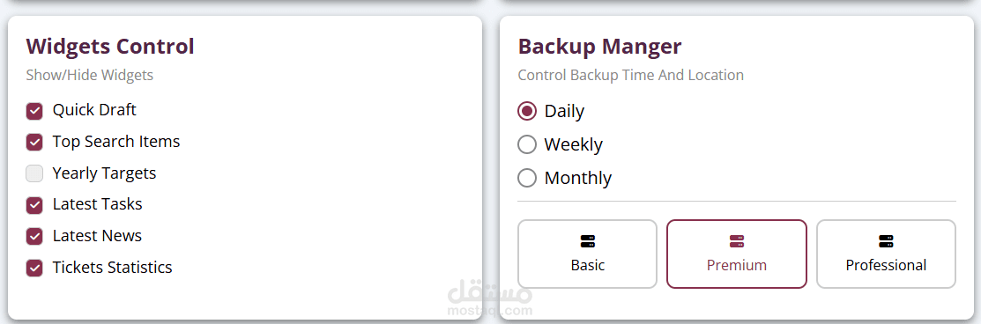The width and height of the screenshot is (981, 324).
Task: Click the server icon above Premium
Action: [736, 241]
